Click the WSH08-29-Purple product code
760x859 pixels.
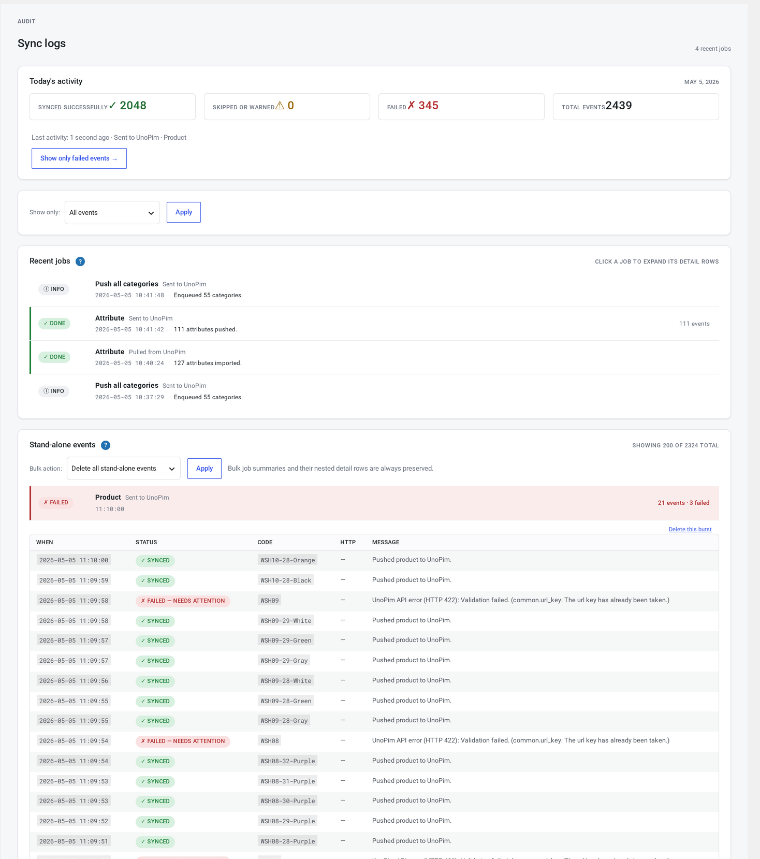coord(288,821)
